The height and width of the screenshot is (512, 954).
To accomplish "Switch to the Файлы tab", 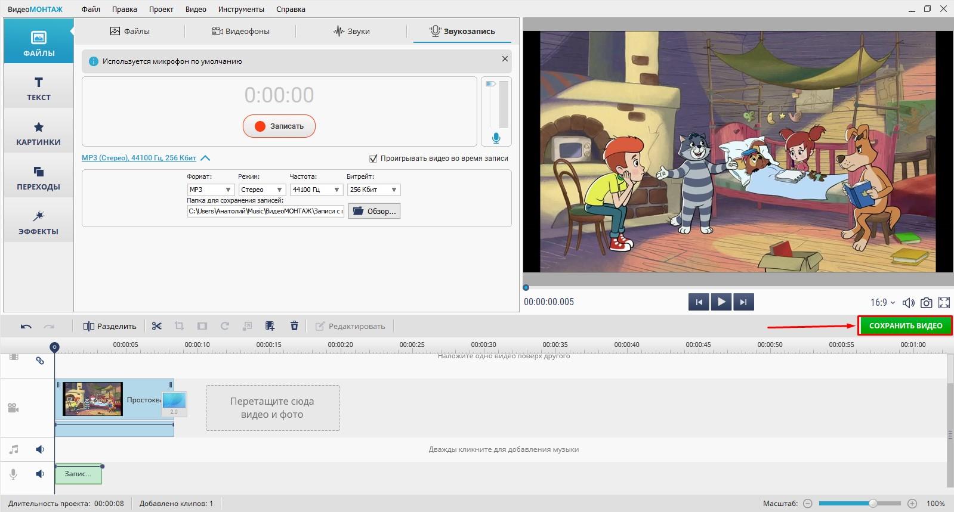I will click(x=129, y=31).
